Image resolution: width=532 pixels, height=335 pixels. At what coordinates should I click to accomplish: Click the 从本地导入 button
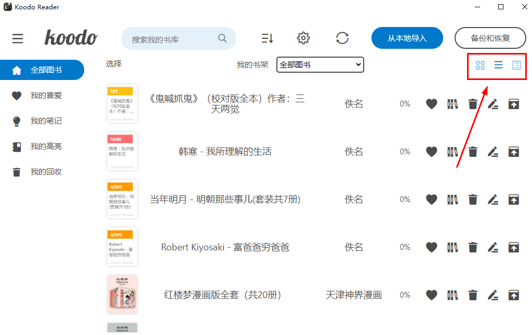pyautogui.click(x=407, y=38)
